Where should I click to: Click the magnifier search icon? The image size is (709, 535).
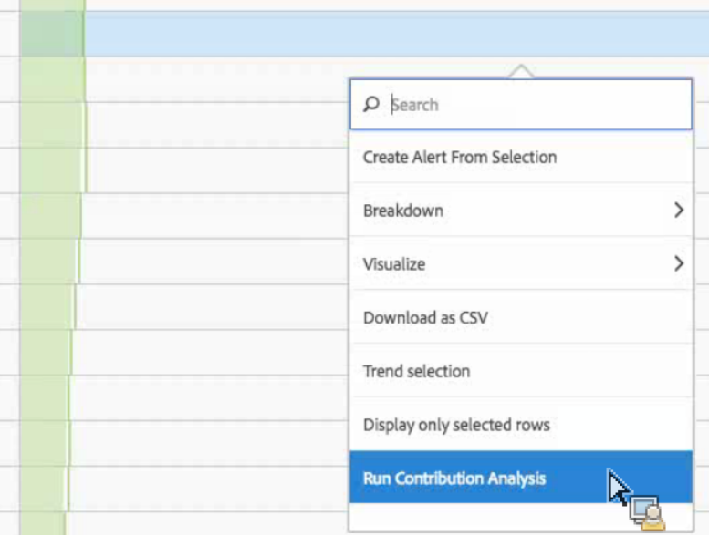pyautogui.click(x=371, y=104)
